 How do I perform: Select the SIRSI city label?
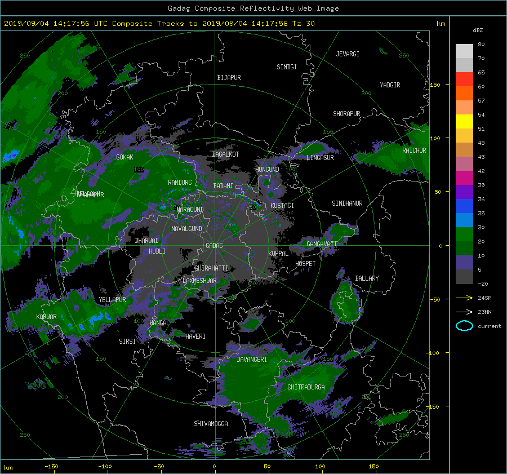click(127, 342)
